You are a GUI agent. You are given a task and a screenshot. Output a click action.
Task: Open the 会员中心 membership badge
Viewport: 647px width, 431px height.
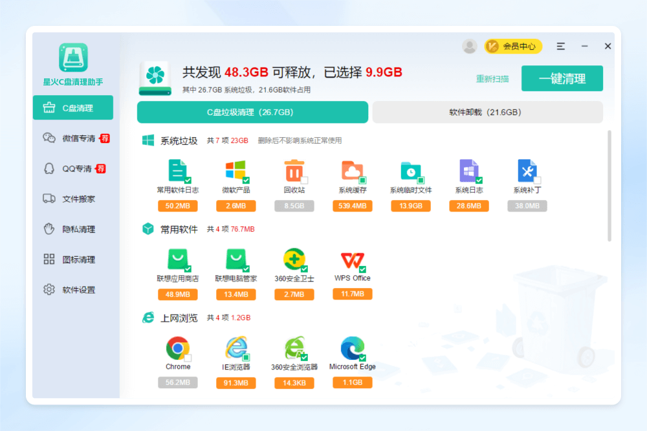(513, 46)
